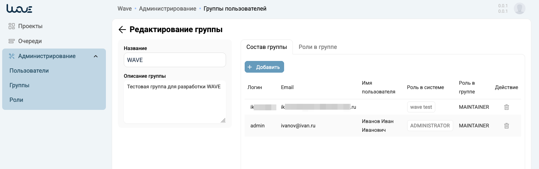Image resolution: width=539 pixels, height=169 pixels.
Task: Delete the first member row with trash icon
Action: pyautogui.click(x=506, y=107)
